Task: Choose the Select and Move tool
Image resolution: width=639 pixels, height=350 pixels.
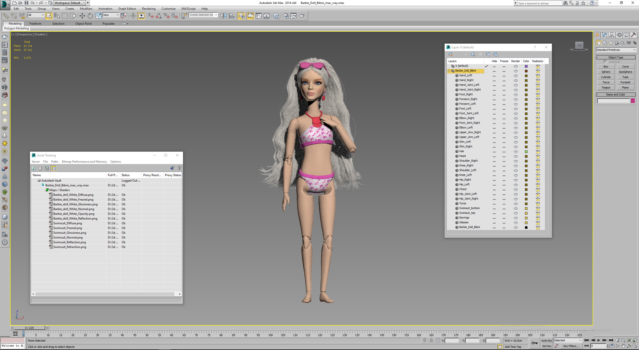Action: 82,16
